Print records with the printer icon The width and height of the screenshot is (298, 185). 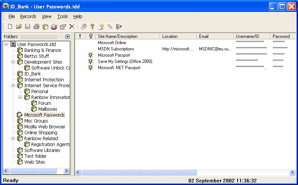(x=36, y=26)
